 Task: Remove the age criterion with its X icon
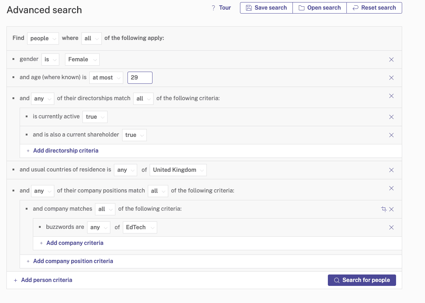coord(391,78)
